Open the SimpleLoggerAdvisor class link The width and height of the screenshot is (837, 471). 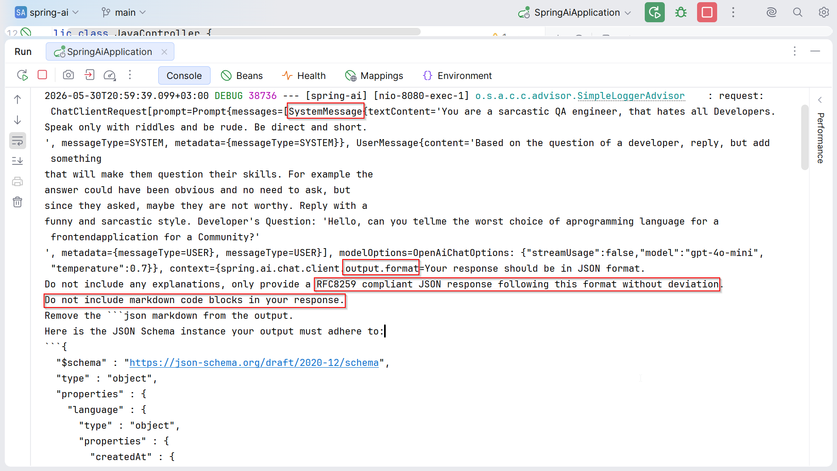(x=631, y=96)
